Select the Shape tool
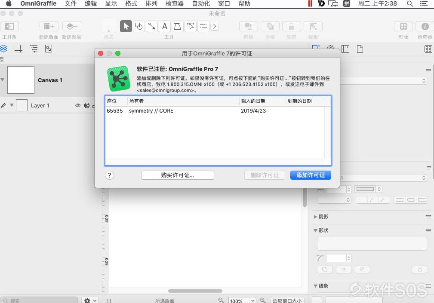The image size is (434, 303). (x=139, y=26)
